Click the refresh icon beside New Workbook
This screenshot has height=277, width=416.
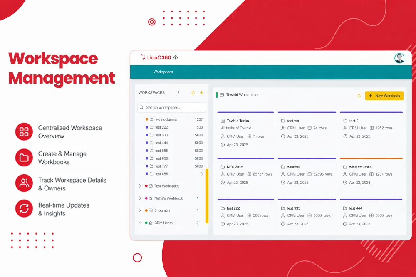tap(359, 96)
